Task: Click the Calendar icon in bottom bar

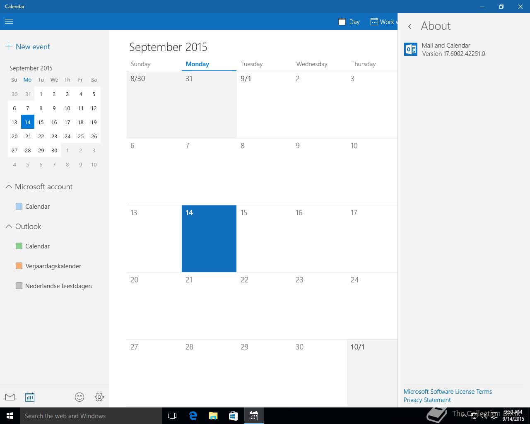Action: (x=30, y=397)
